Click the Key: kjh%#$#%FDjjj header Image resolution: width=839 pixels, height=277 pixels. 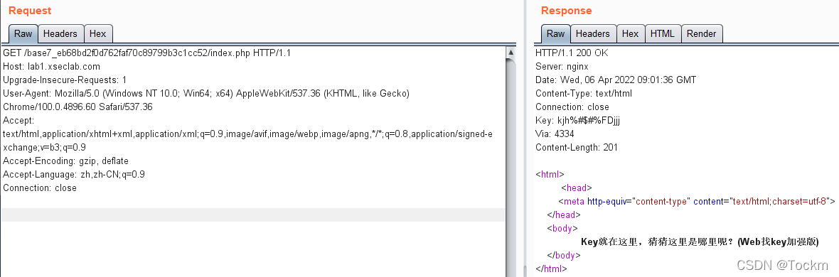pos(577,120)
